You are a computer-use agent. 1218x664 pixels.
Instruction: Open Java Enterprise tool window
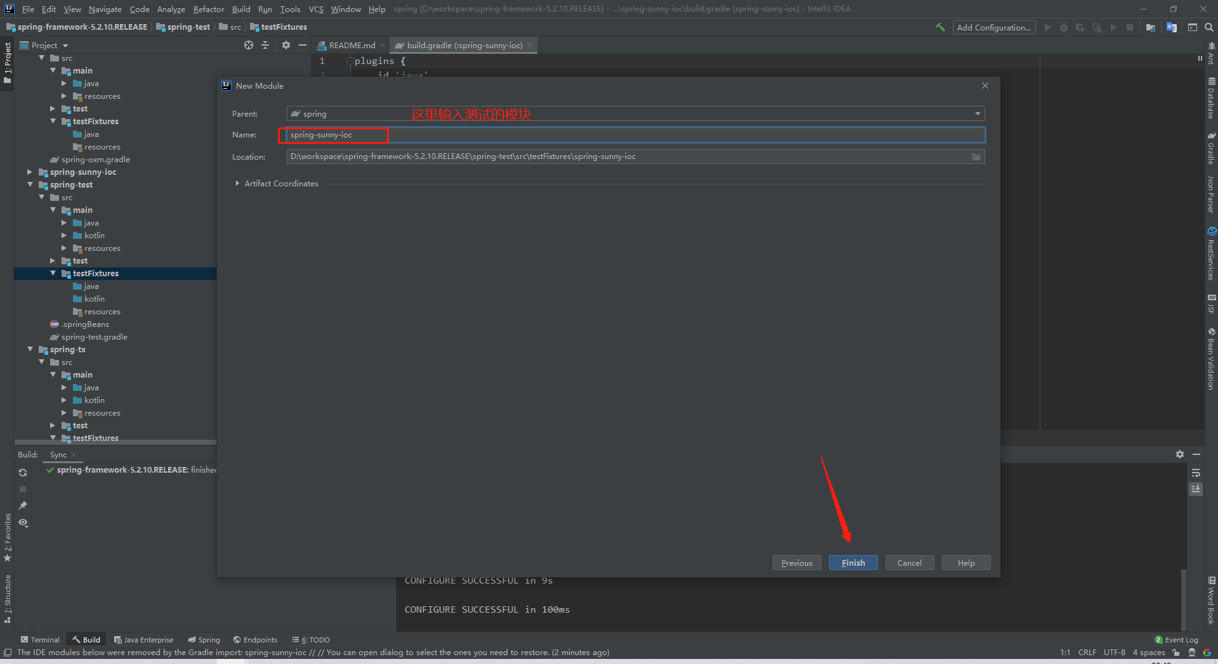point(143,639)
